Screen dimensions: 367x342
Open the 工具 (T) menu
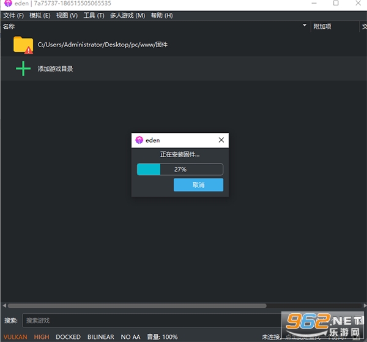(94, 15)
